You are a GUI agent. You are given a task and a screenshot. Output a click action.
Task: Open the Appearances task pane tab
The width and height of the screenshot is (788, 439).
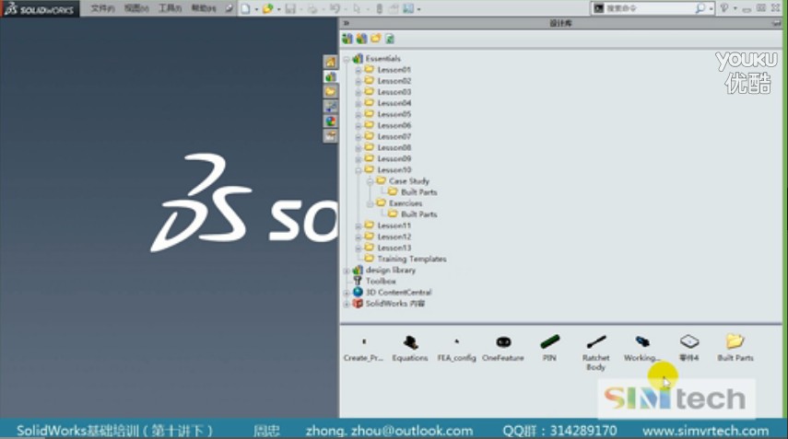(x=330, y=121)
